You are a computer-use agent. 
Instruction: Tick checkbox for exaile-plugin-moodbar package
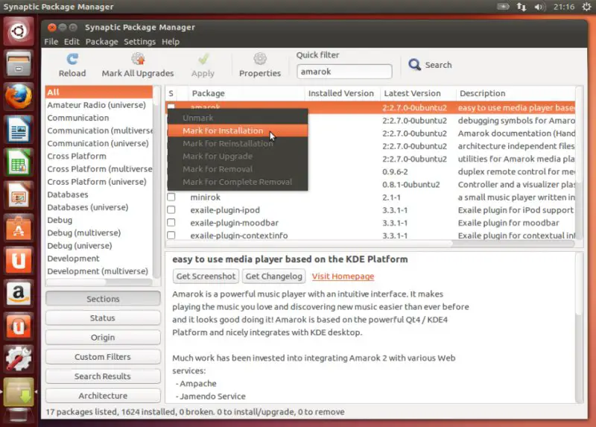click(171, 222)
